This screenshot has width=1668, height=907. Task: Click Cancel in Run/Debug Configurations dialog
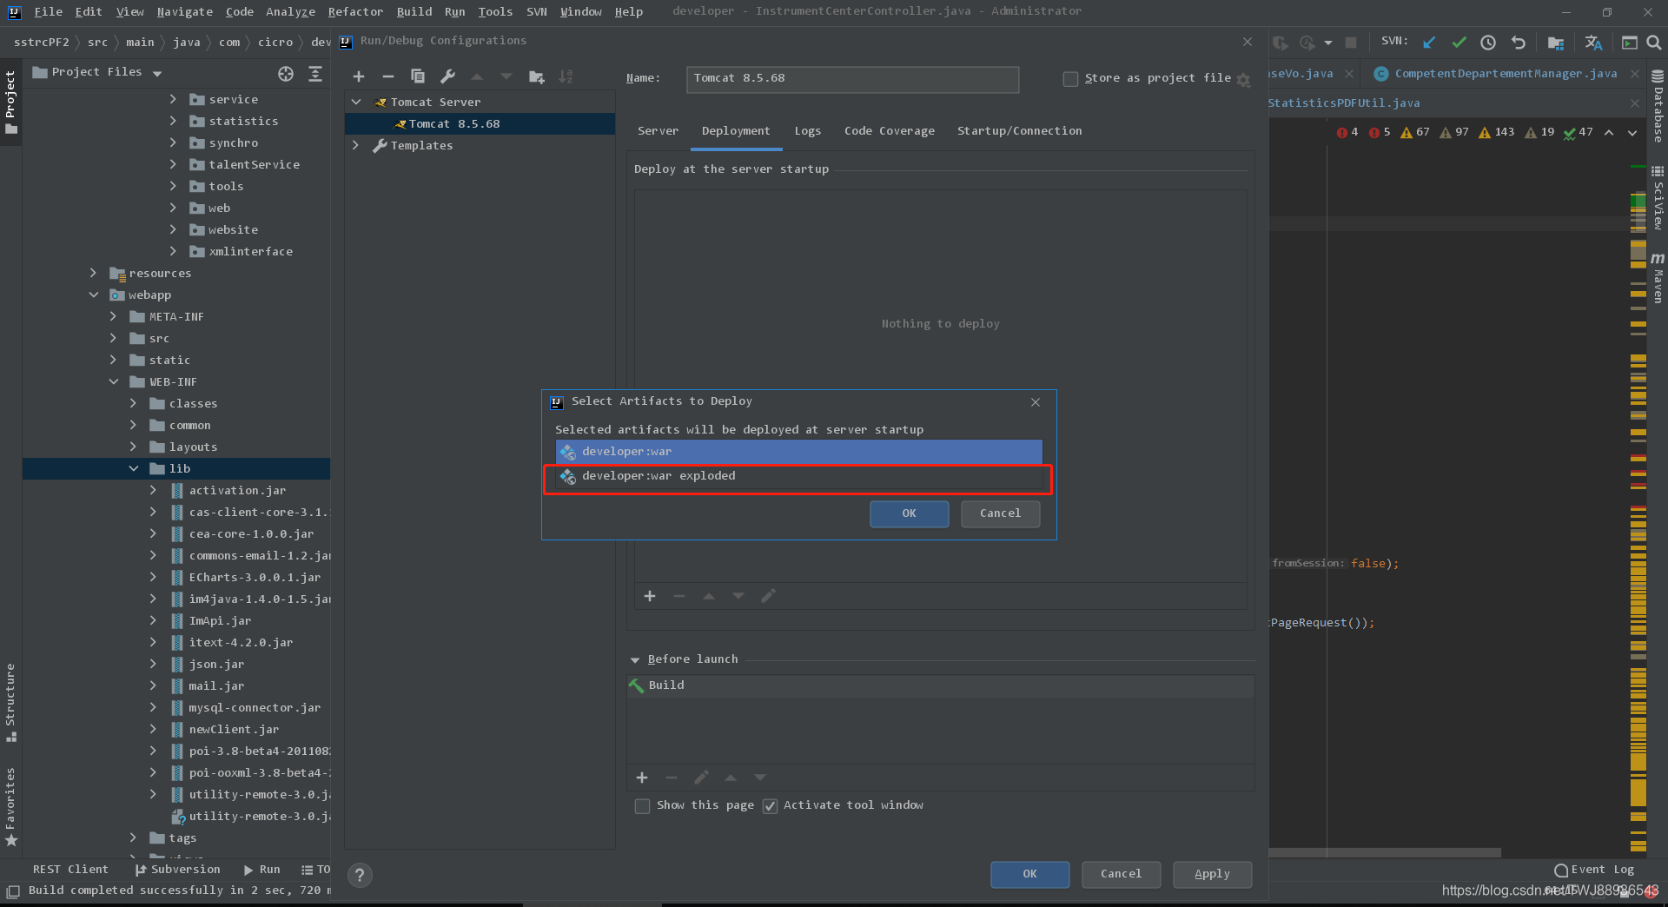point(1121,874)
